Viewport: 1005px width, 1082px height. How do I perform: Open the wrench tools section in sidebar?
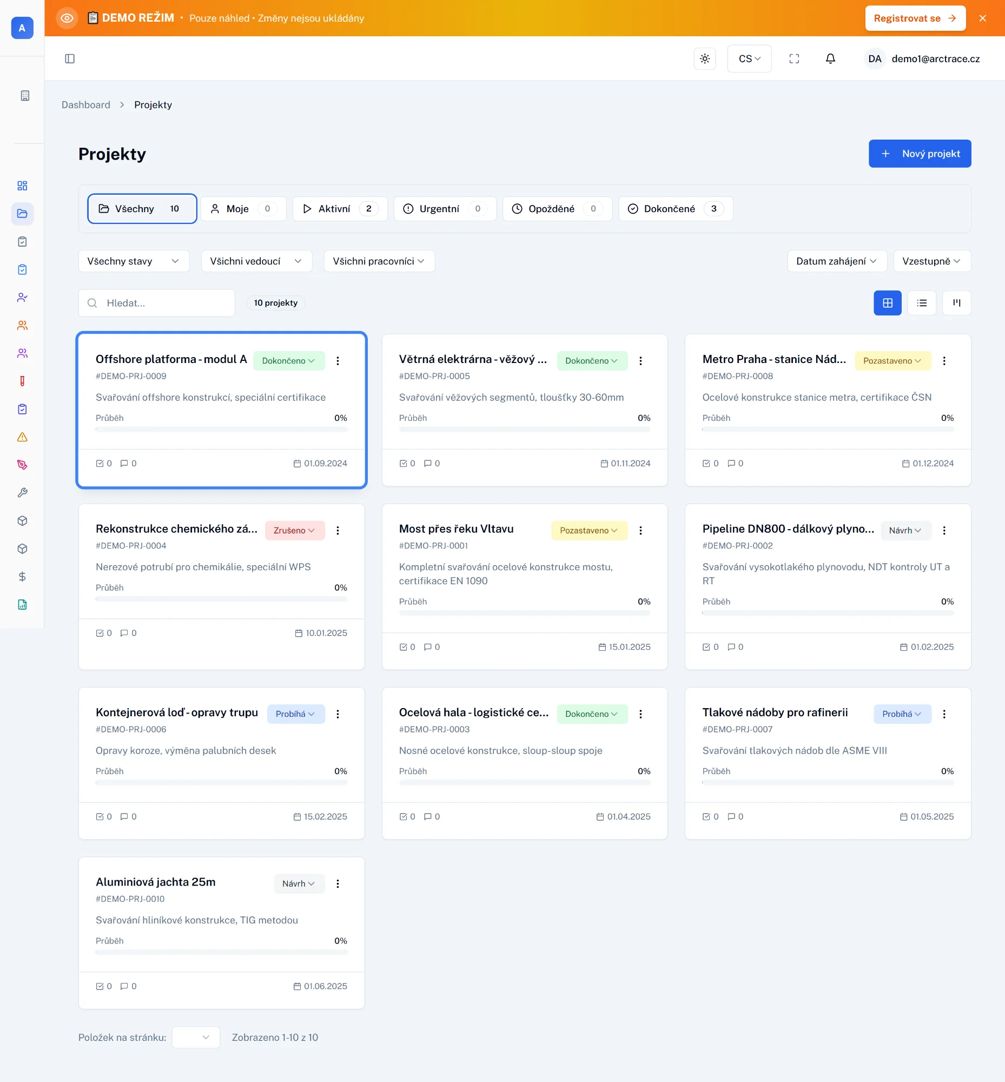(x=22, y=493)
